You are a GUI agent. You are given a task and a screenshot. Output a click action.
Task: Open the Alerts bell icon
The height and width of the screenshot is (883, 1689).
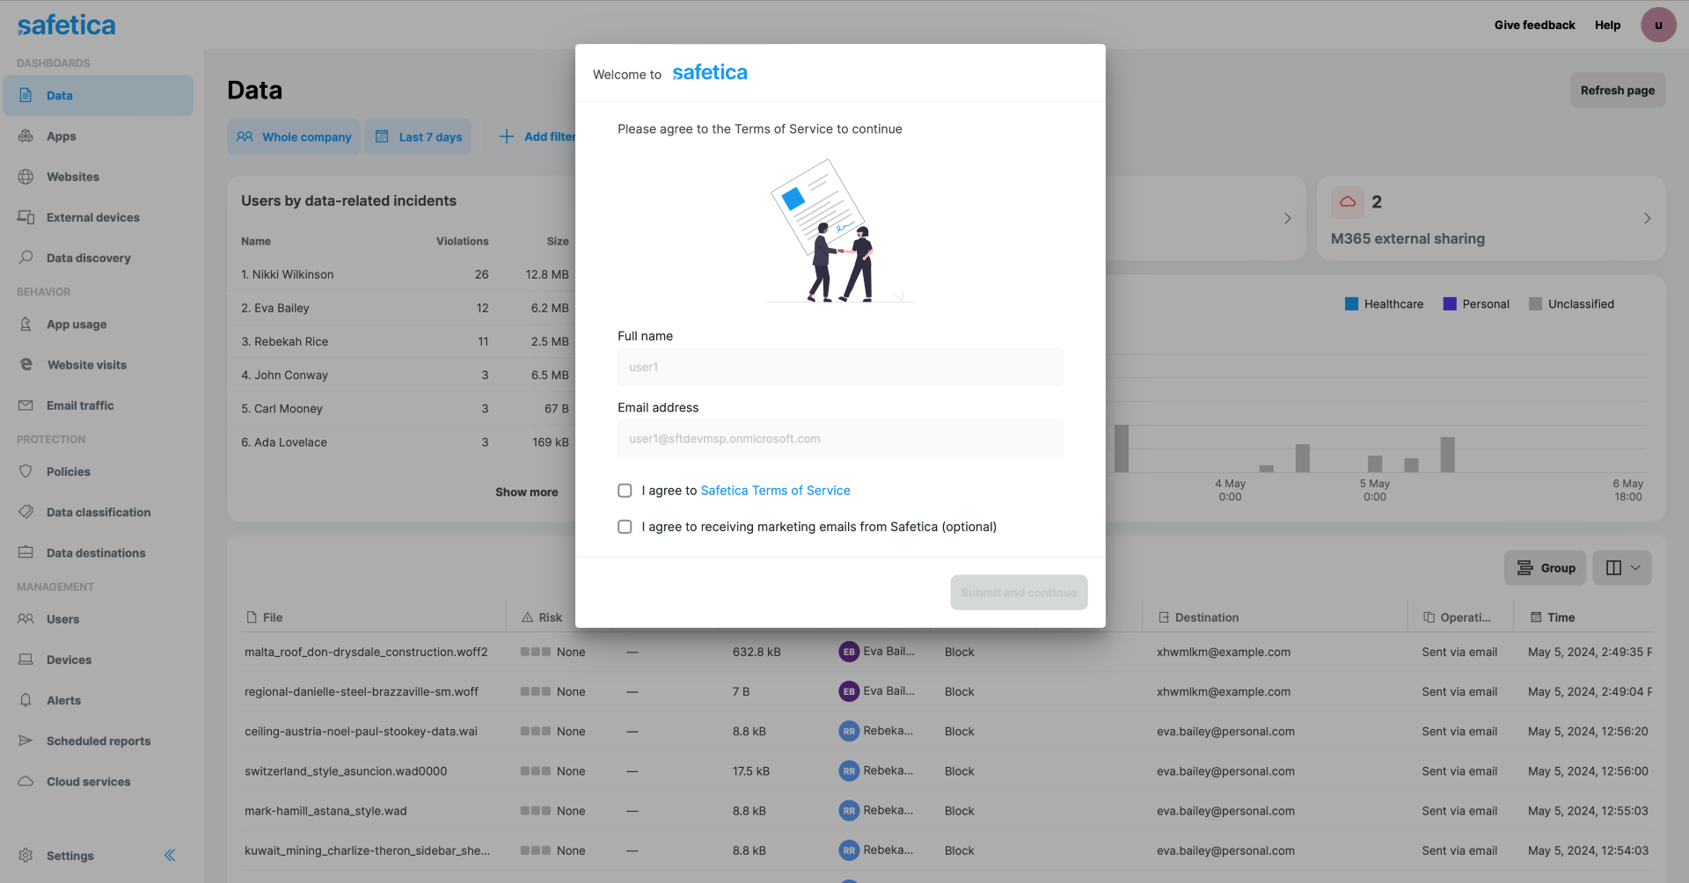point(26,699)
